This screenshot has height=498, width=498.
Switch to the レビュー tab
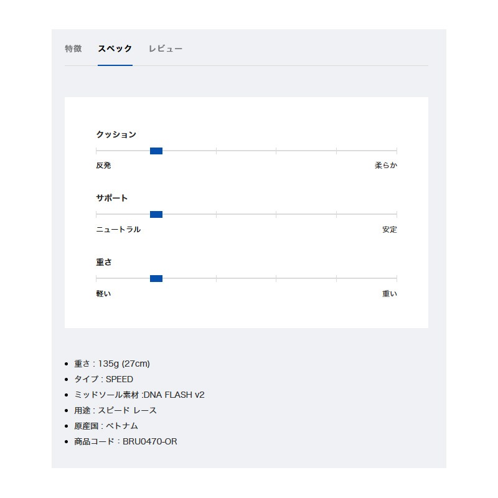click(166, 49)
